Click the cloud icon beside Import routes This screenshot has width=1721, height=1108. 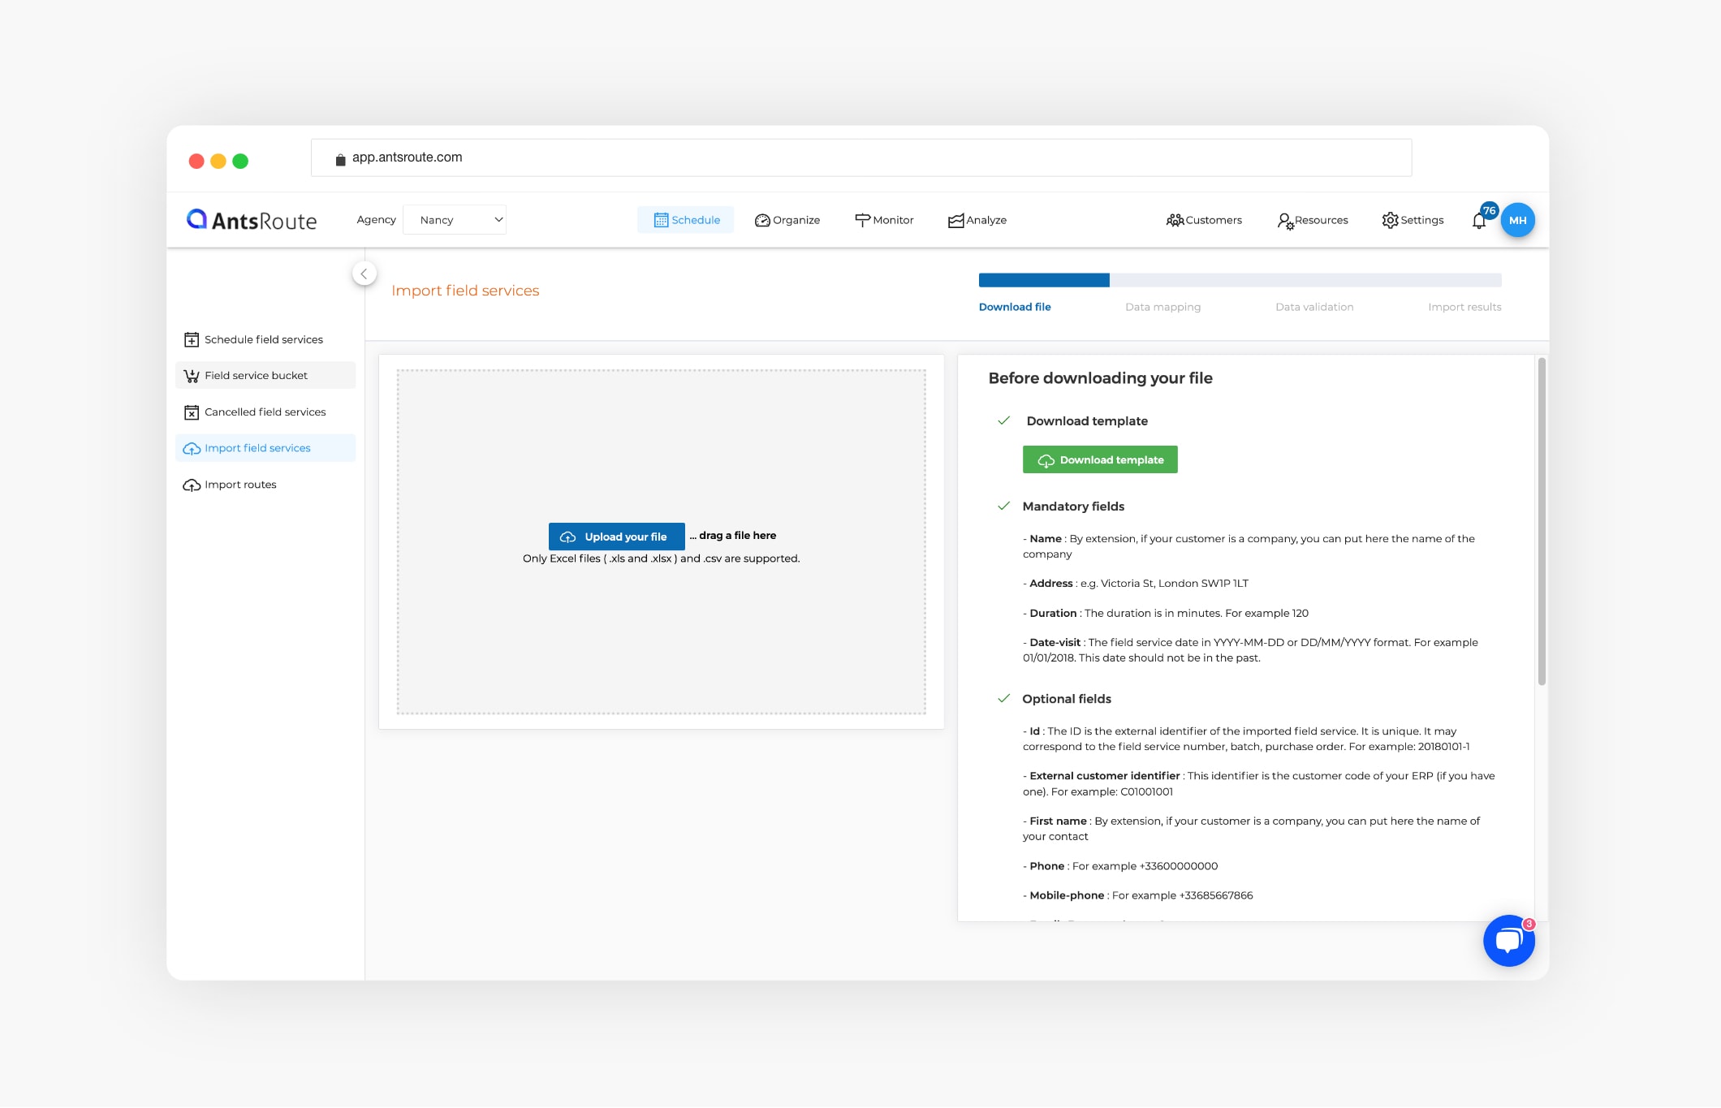[x=192, y=485]
